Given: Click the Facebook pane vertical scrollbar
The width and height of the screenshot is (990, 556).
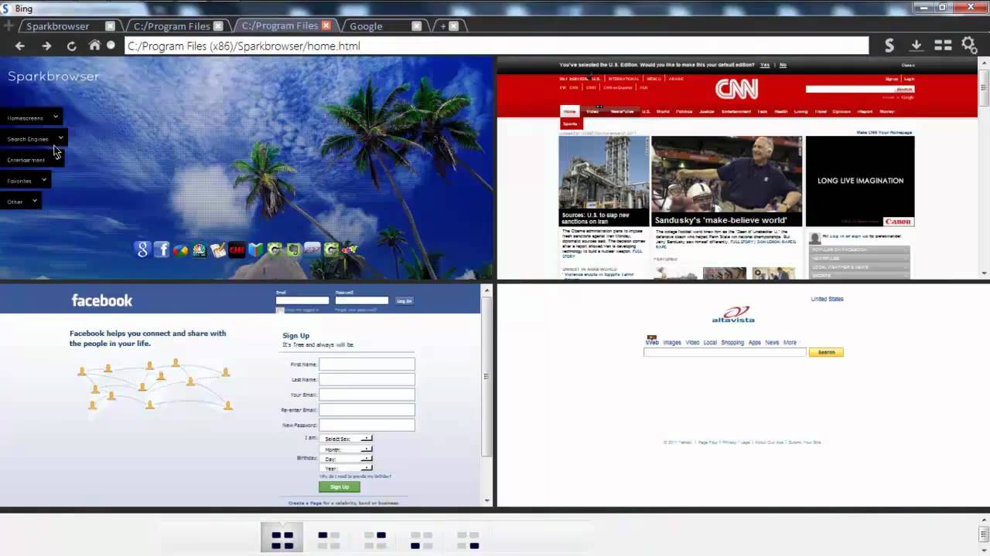Looking at the screenshot, I should 486,395.
